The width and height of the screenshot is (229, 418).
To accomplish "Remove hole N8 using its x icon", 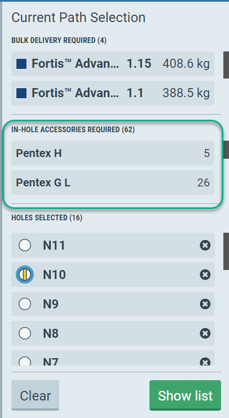I will coord(205,333).
